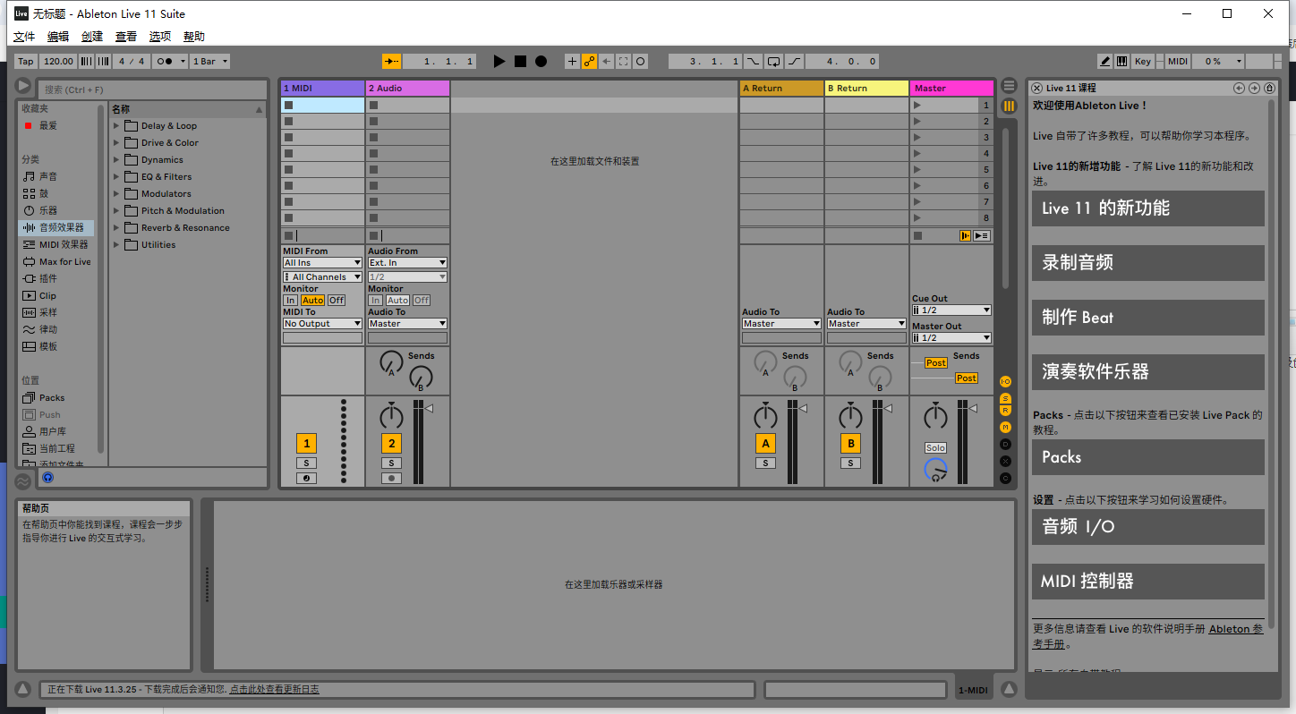Open the 帮助 menu
The width and height of the screenshot is (1296, 714).
pos(194,37)
